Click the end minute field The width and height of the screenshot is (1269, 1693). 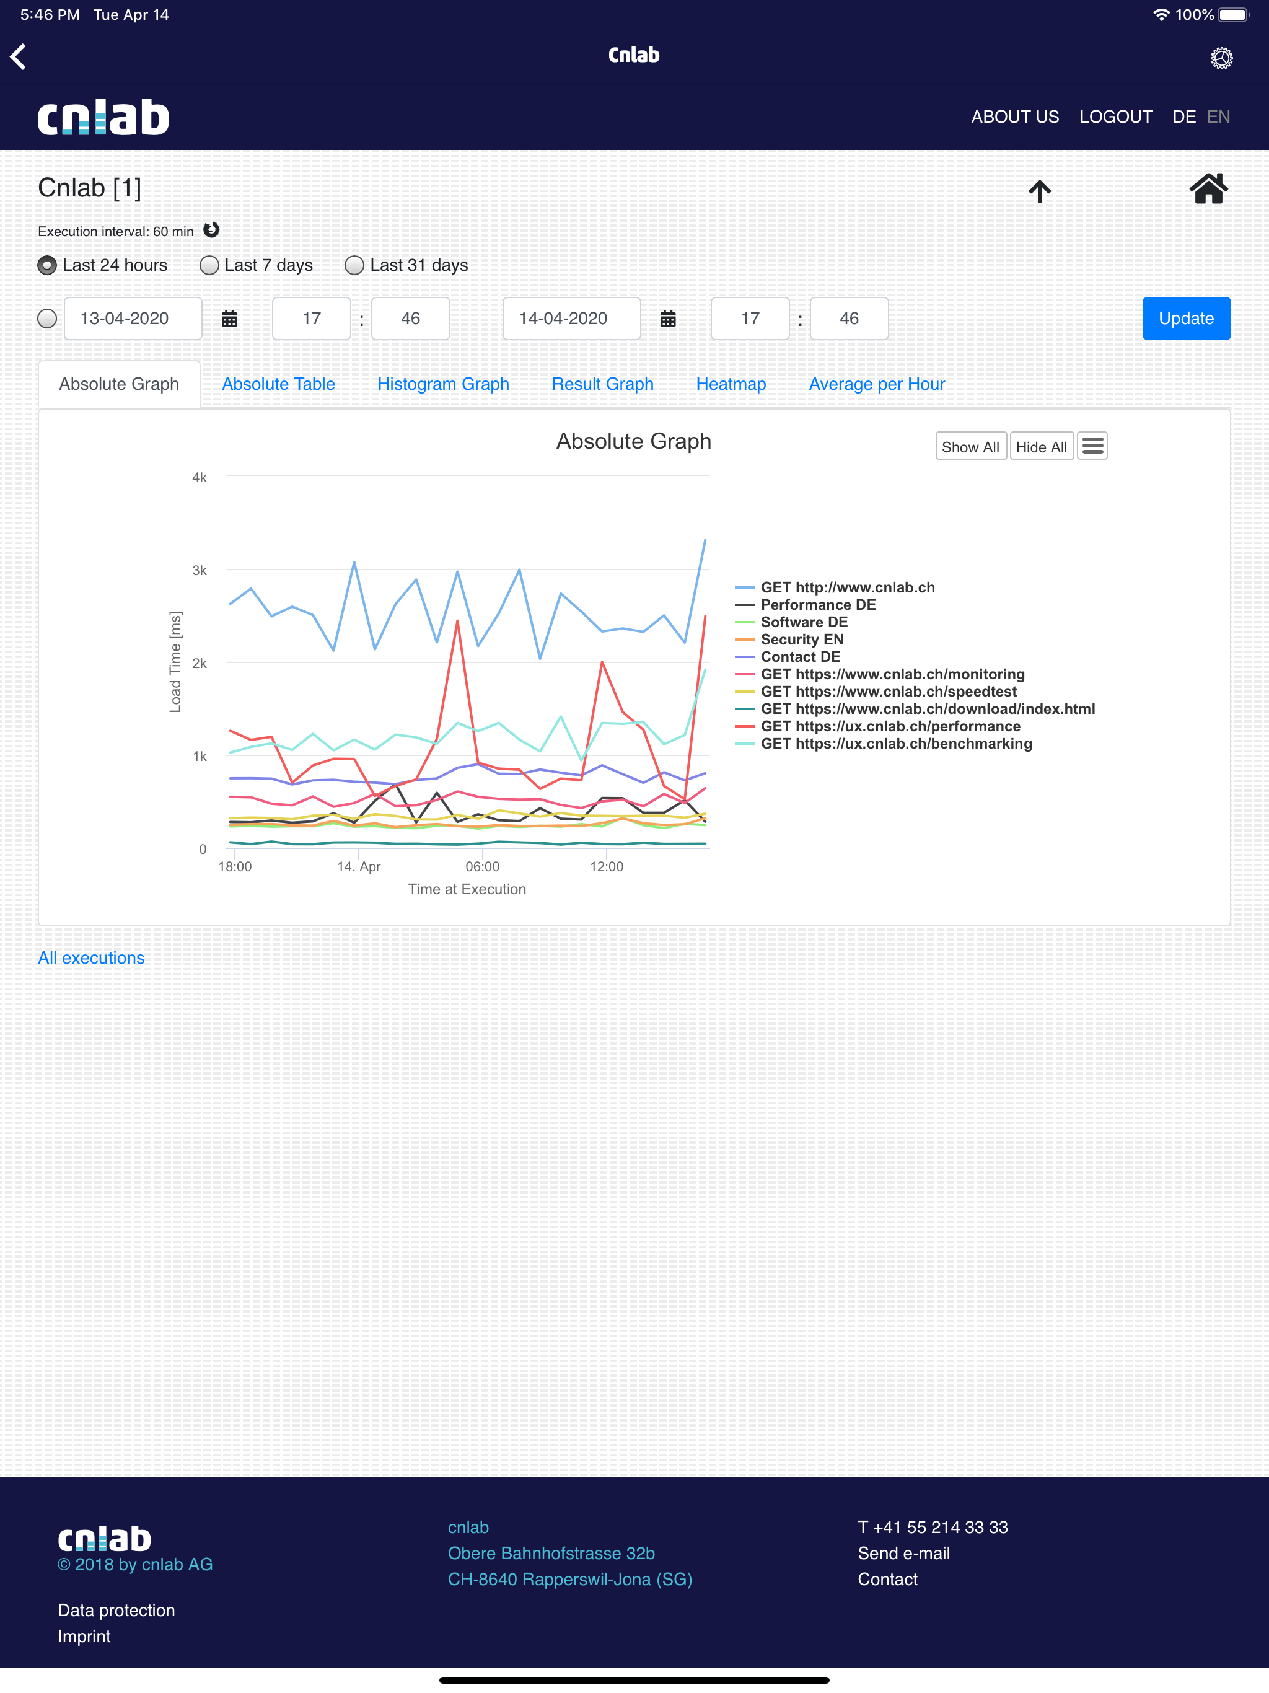point(850,319)
